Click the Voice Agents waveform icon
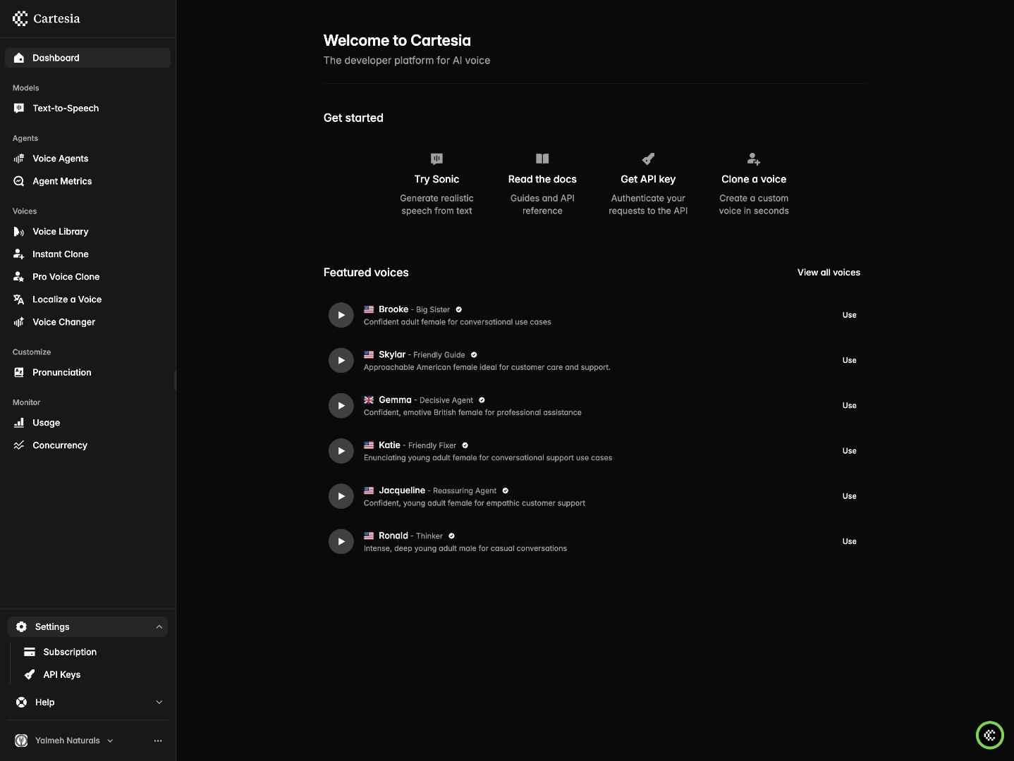Viewport: 1014px width, 761px height. click(x=19, y=159)
